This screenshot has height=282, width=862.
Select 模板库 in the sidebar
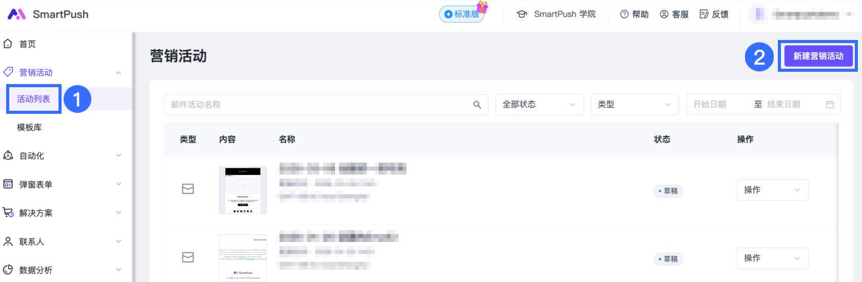[29, 127]
